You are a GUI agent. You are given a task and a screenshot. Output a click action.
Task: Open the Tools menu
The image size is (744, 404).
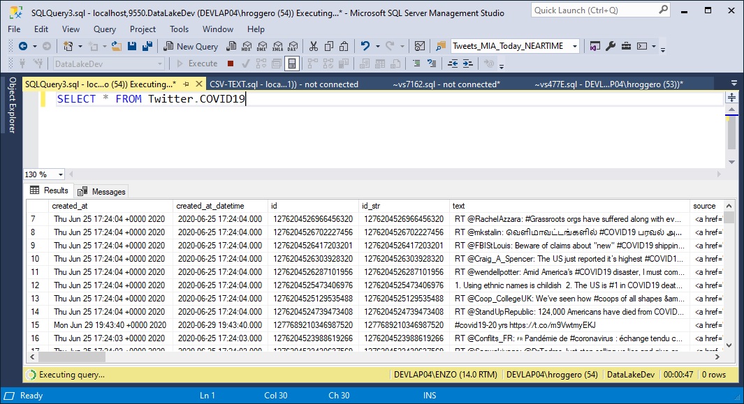tap(180, 29)
